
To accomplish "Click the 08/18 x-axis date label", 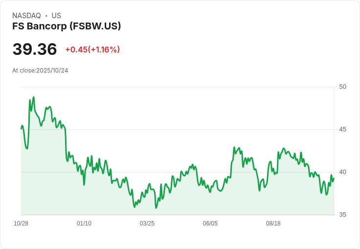I will click(x=273, y=224).
